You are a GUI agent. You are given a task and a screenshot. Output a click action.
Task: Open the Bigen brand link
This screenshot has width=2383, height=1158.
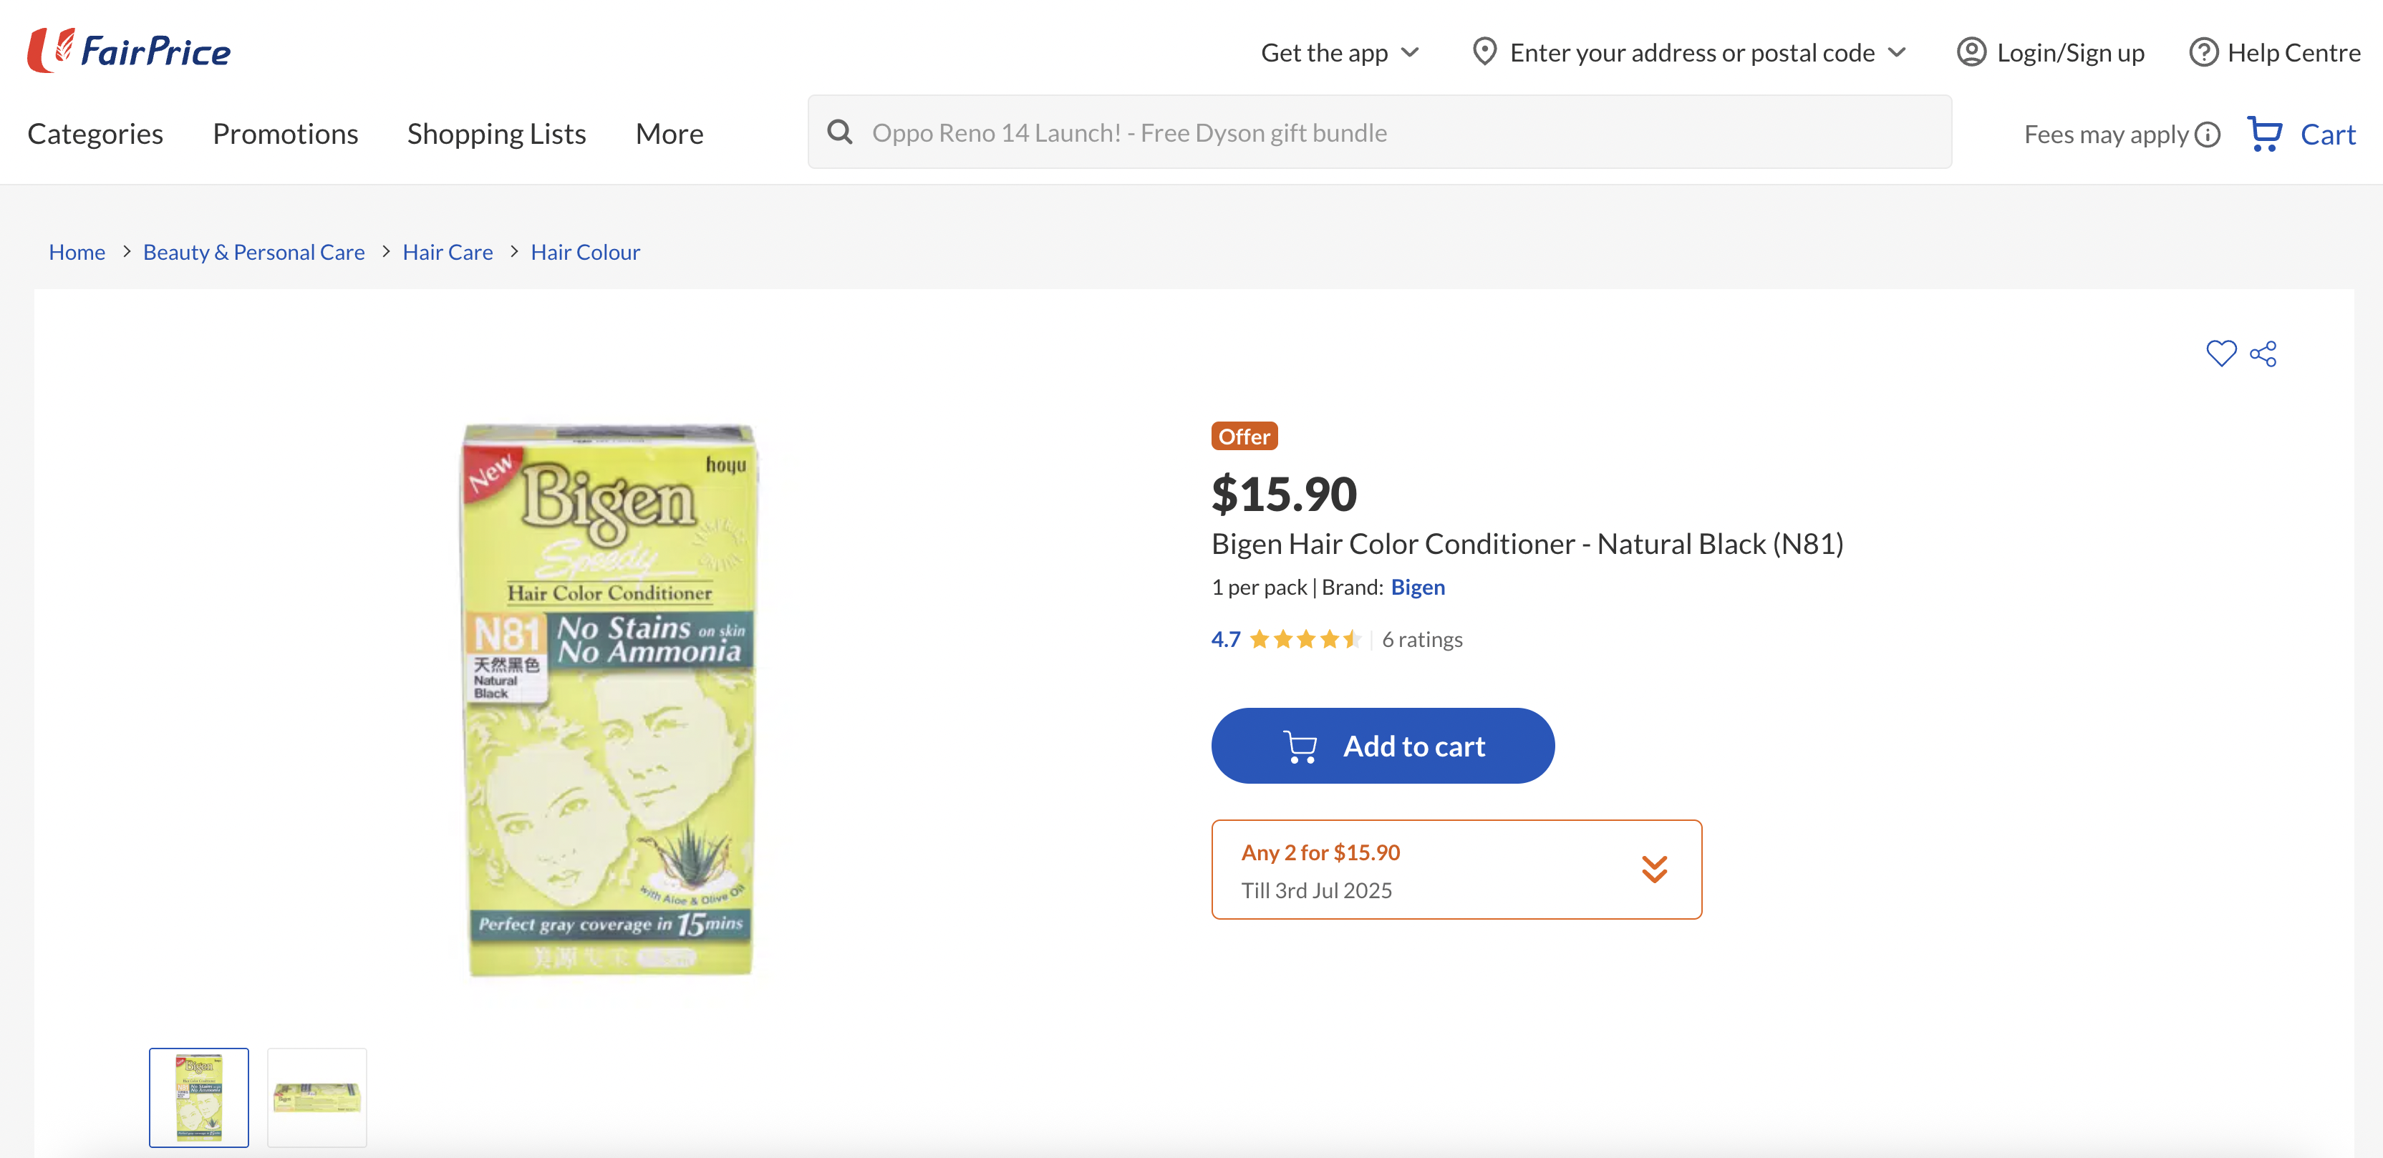point(1417,588)
